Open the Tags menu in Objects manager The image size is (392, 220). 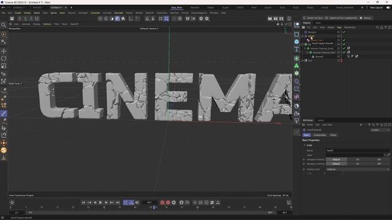click(339, 27)
